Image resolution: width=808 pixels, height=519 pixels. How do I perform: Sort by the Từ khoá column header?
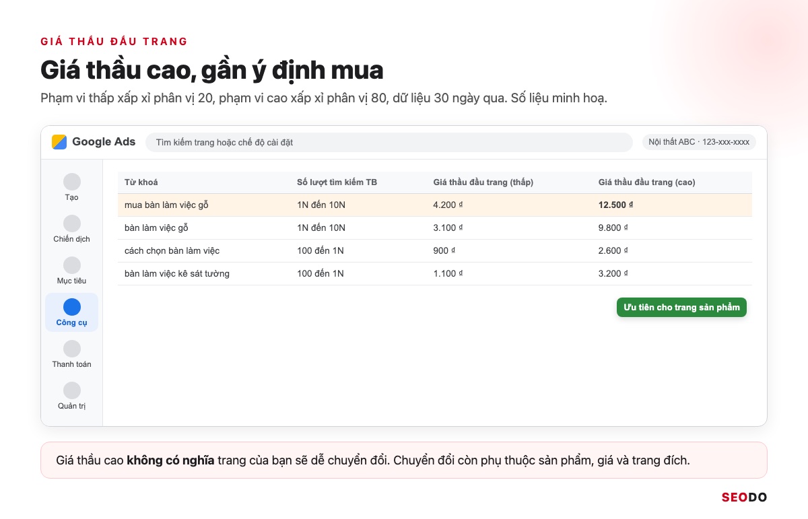pyautogui.click(x=141, y=182)
